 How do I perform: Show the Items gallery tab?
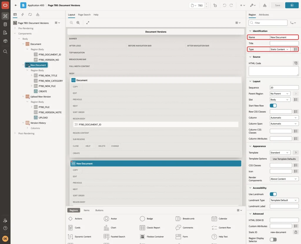(x=86, y=210)
